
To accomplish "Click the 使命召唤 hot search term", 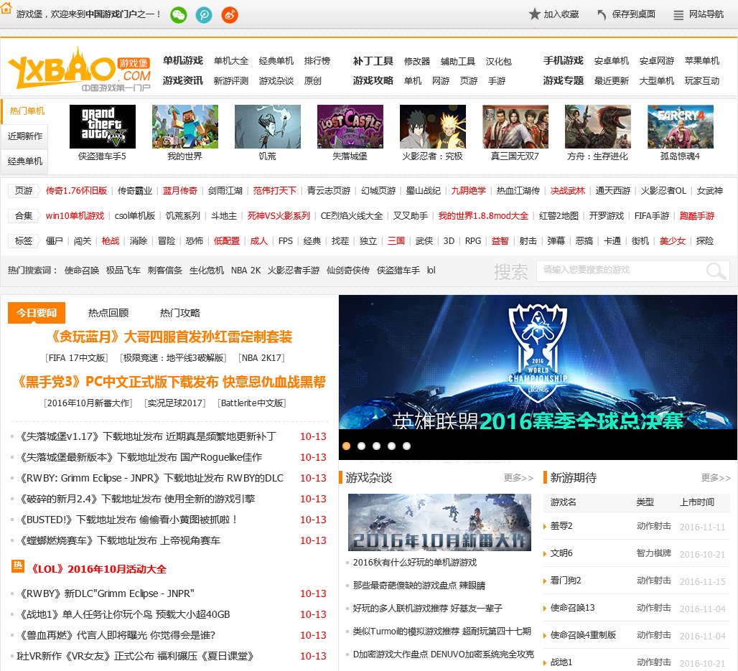I will pos(81,270).
